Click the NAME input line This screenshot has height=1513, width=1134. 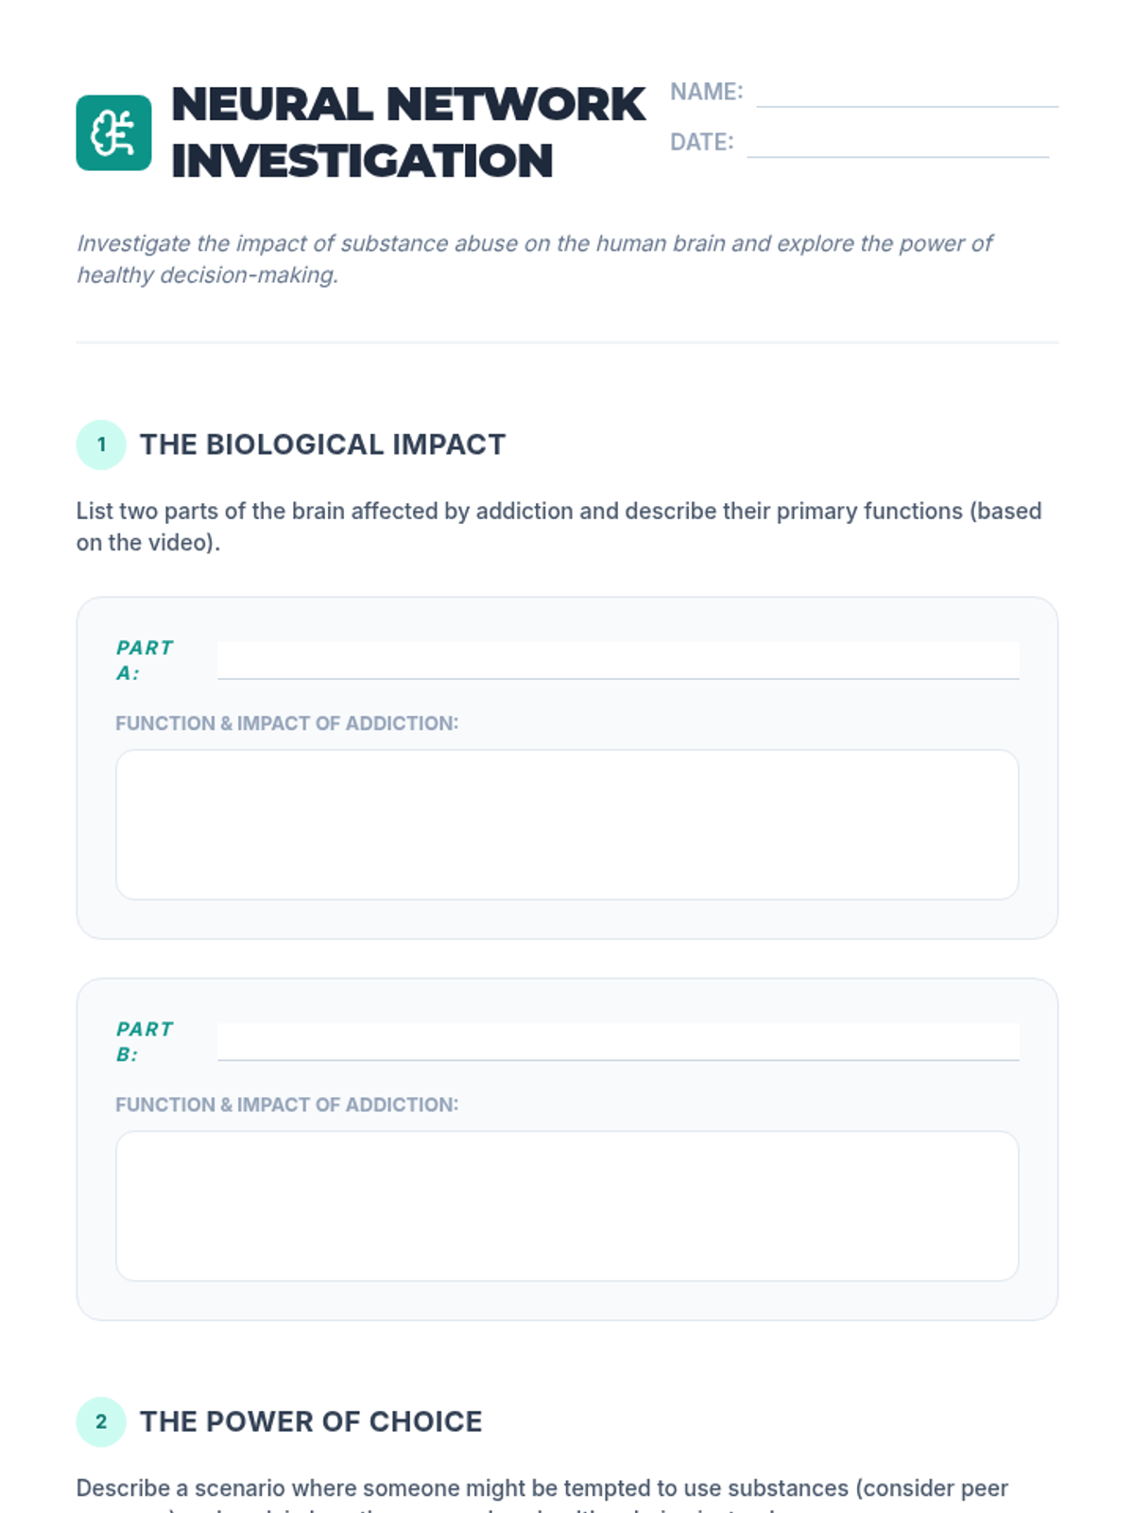[906, 94]
